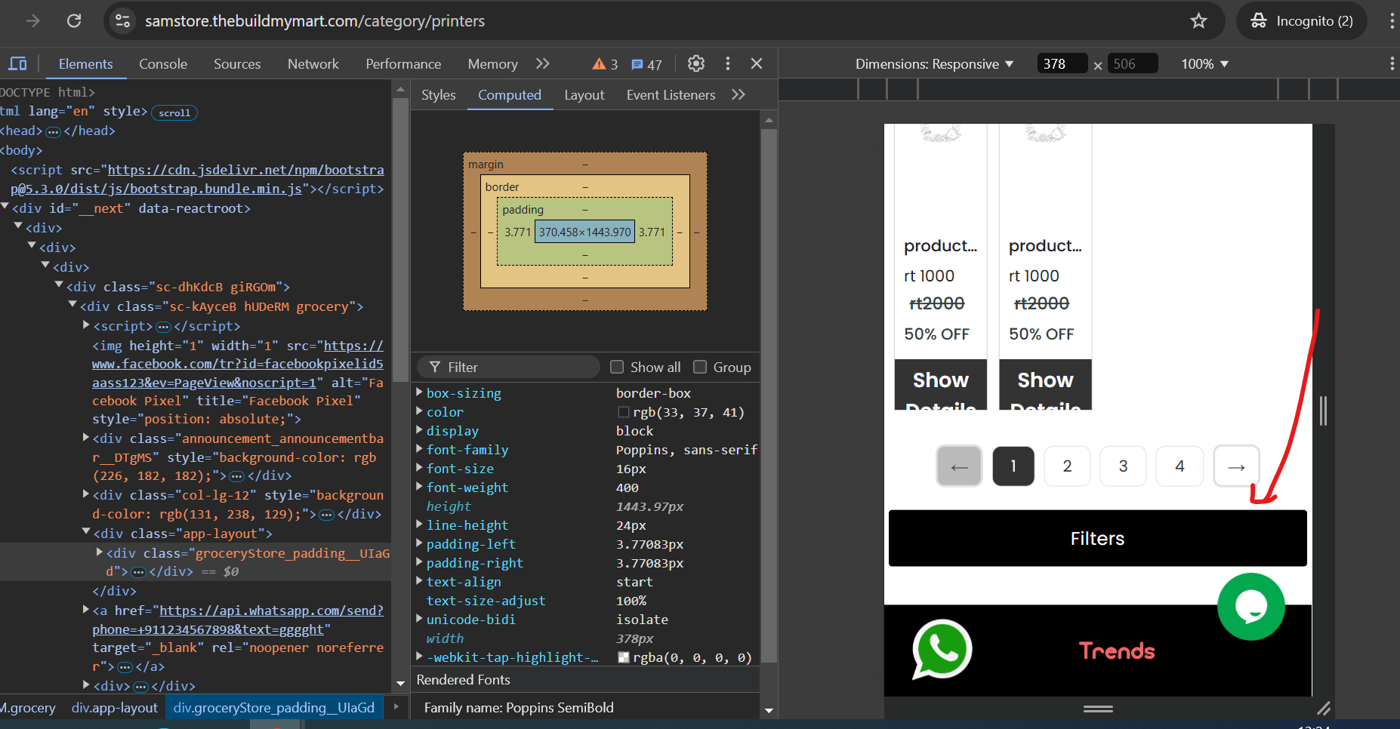
Task: Open the Network tab
Action: click(x=313, y=64)
